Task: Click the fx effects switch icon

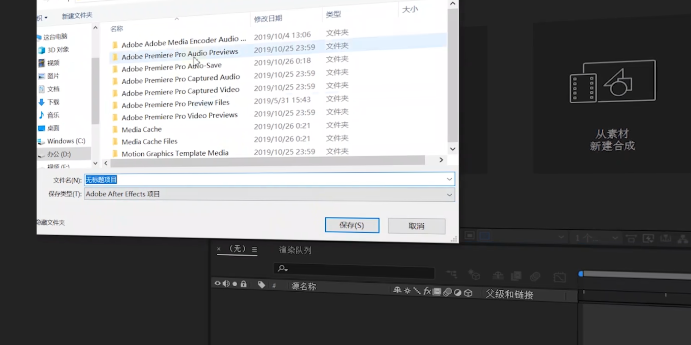Action: pos(427,291)
